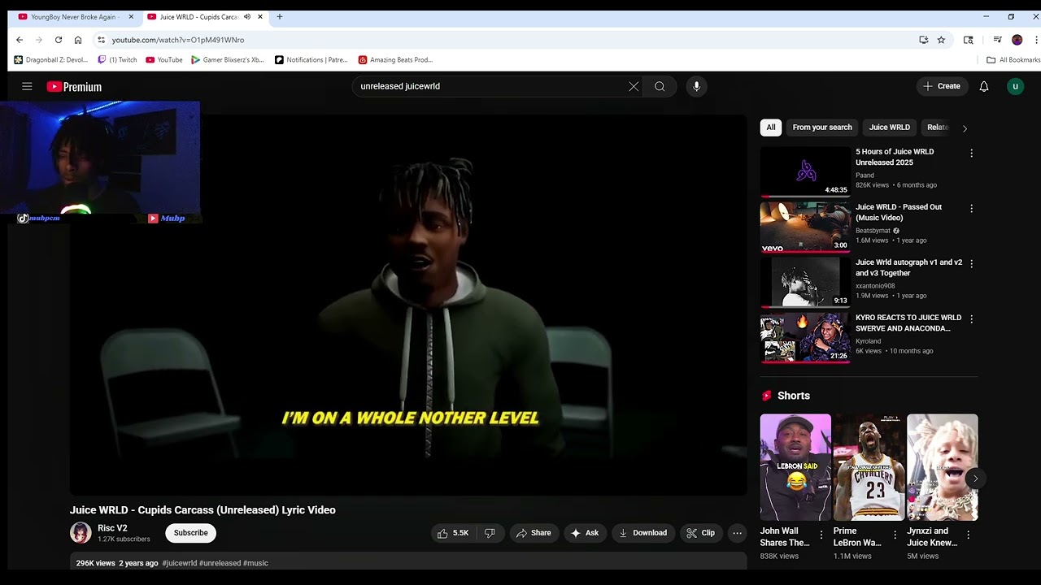View site information icon in address bar
Screen dimensions: 1041x585
click(x=101, y=40)
